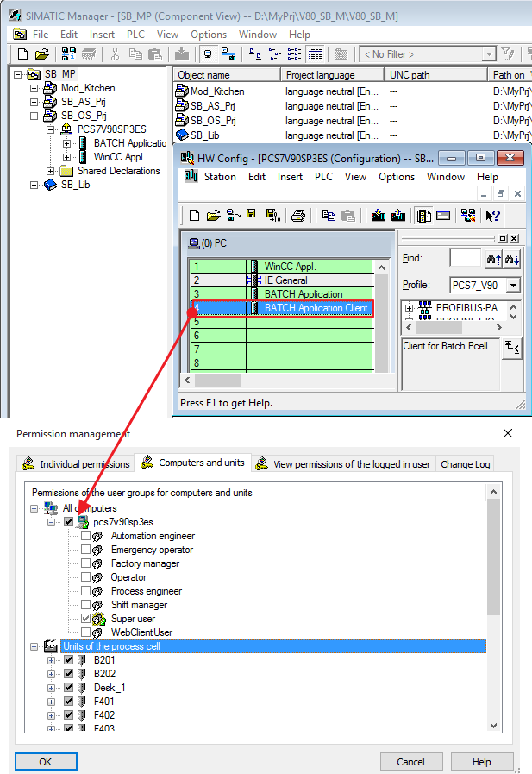The width and height of the screenshot is (532, 774).
Task: Click Configure Network icon in HW Config toolbar
Action: tap(468, 215)
